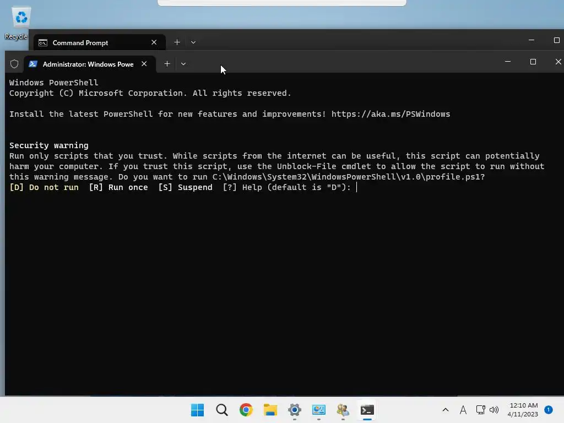Click the input language indicator 'A'

point(463,410)
